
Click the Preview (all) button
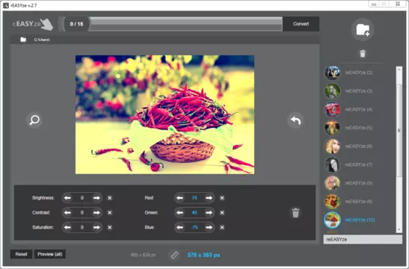(x=50, y=254)
